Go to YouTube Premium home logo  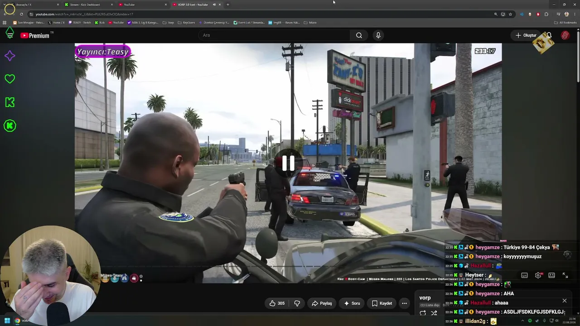click(35, 35)
